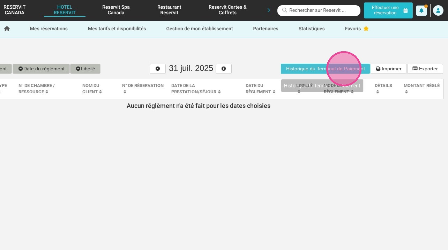The image size is (448, 250).
Task: Click the 31 juil. 2025 date label
Action: tap(191, 68)
